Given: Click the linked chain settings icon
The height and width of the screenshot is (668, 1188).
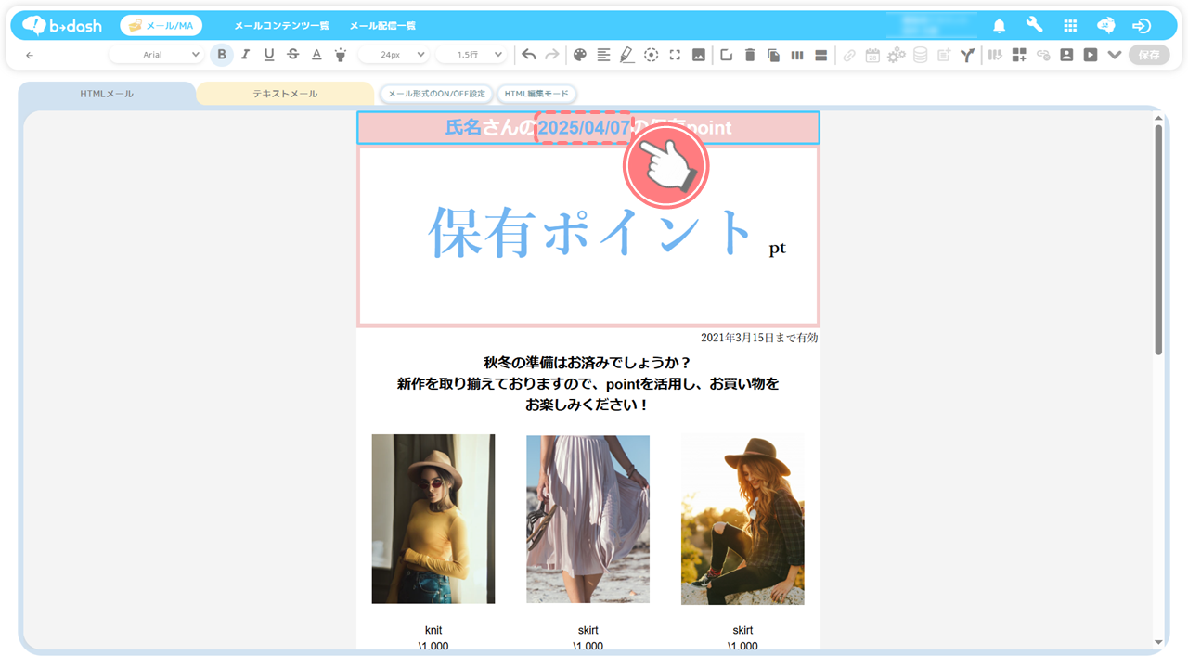Looking at the screenshot, I should 1043,55.
